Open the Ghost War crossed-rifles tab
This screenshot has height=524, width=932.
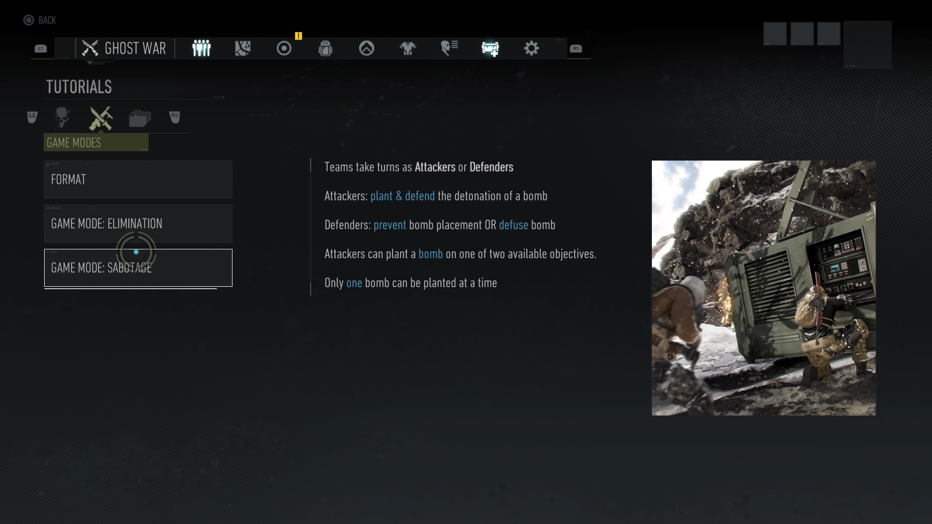[124, 49]
